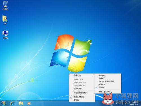The height and width of the screenshot is (106, 141).
Task: Click the volume speaker tray icon
Action: (x=126, y=103)
